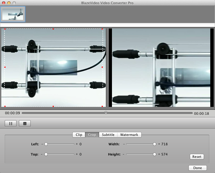This screenshot has width=215, height=173.
Task: Click the Width slider knob
Action: pyautogui.click(x=155, y=144)
